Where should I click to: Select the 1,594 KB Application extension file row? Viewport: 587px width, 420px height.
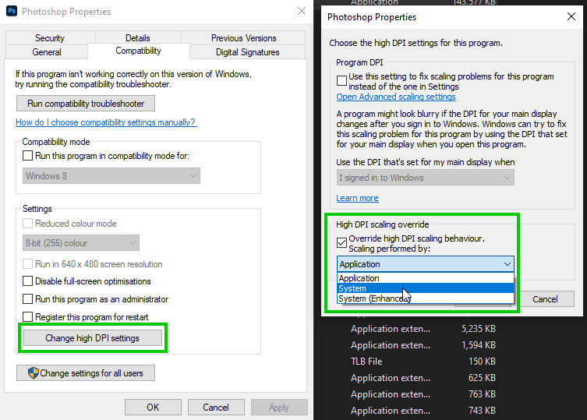(423, 344)
